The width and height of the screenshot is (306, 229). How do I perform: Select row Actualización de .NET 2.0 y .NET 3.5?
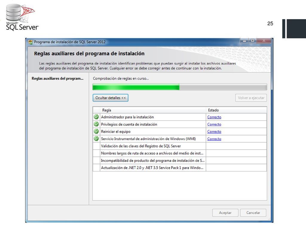(x=180, y=168)
